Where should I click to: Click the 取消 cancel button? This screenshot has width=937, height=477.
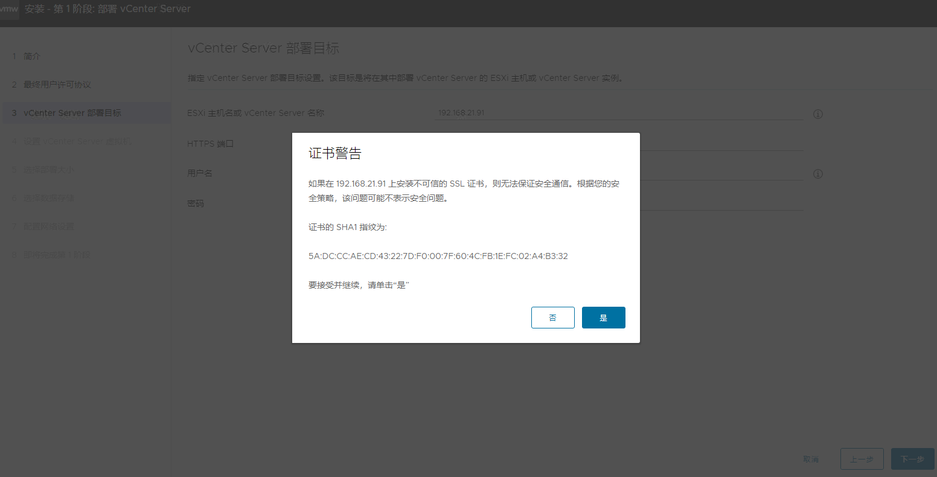click(x=811, y=459)
